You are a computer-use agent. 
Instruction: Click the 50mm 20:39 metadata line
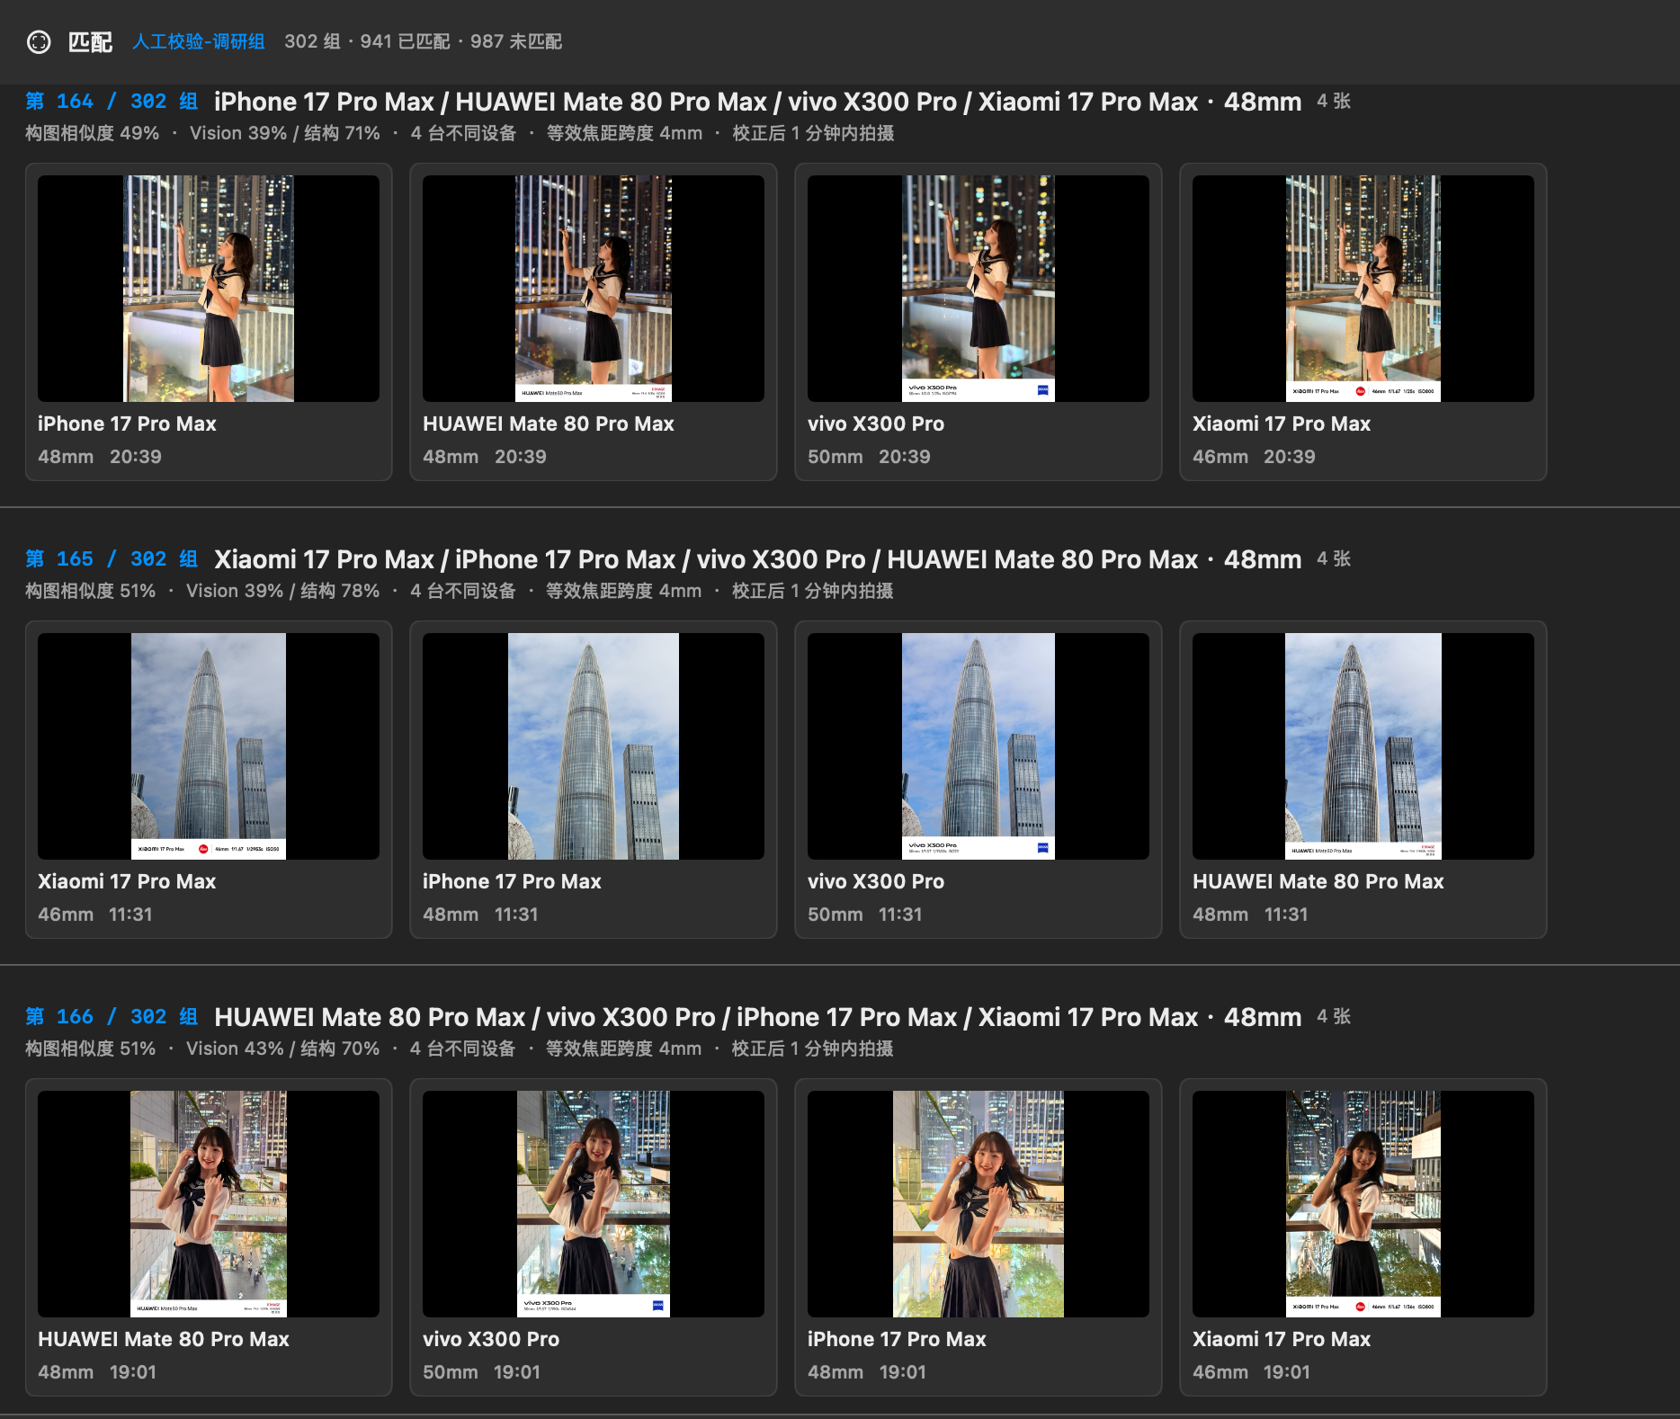coord(869,457)
